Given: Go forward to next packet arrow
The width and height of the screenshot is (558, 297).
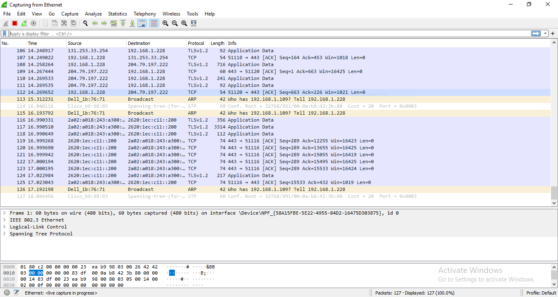Looking at the screenshot, I should [104, 23].
